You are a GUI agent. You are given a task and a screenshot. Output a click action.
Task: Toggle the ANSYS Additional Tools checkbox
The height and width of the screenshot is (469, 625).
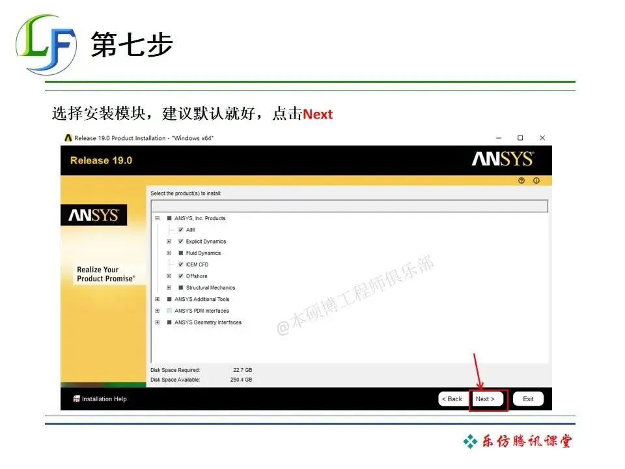tap(169, 299)
